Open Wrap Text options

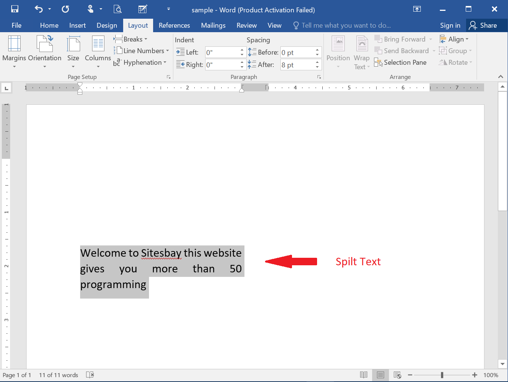(x=362, y=52)
